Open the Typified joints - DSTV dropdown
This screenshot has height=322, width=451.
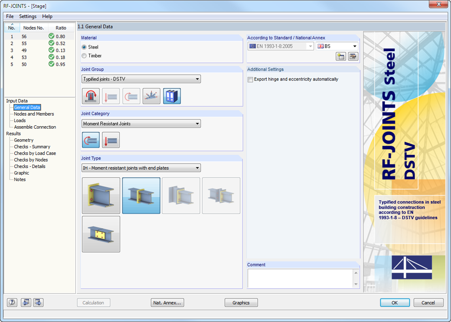click(x=198, y=79)
